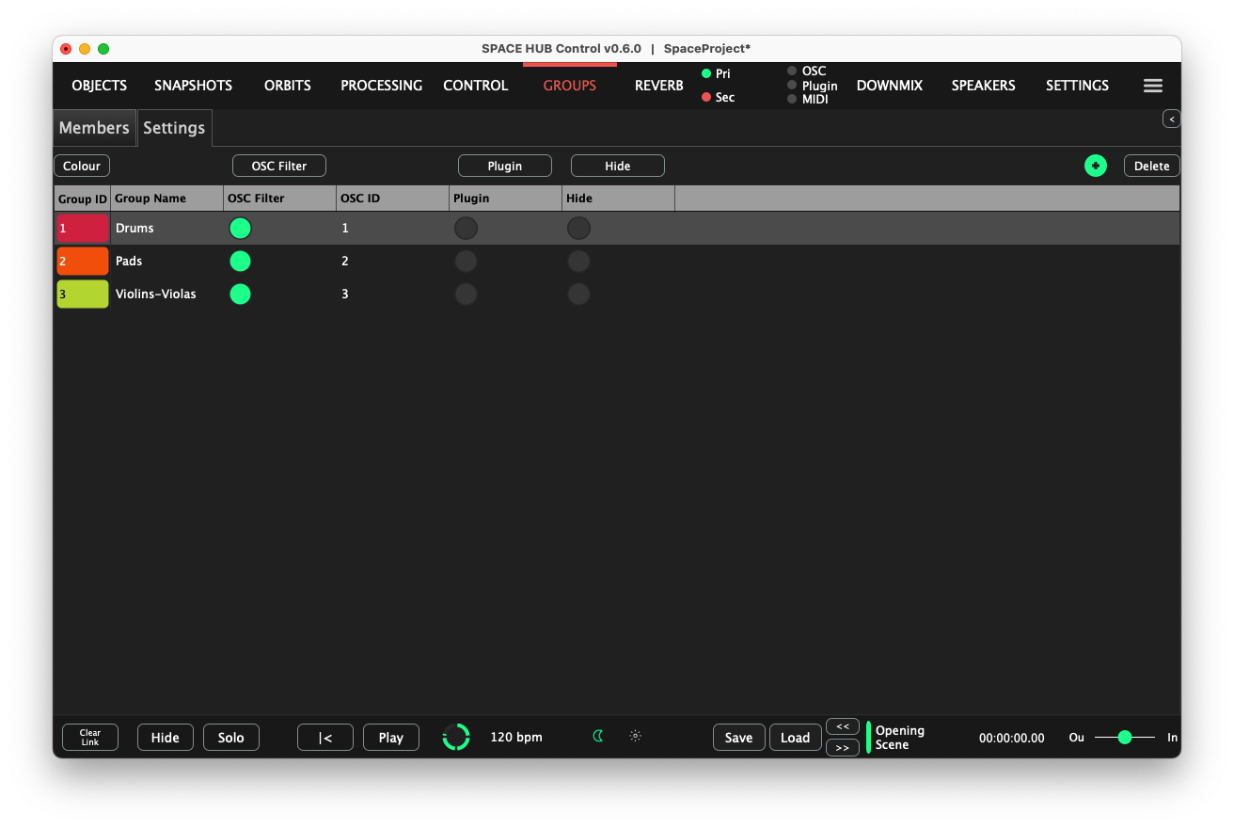Click the OSC status indicator
The width and height of the screenshot is (1234, 828).
[x=791, y=71]
